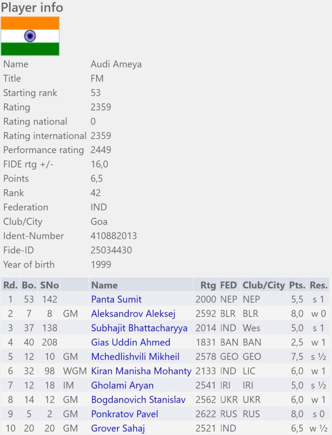332x435 pixels.
Task: Open Bogdanovich Stanislav player link
Action: 137,400
